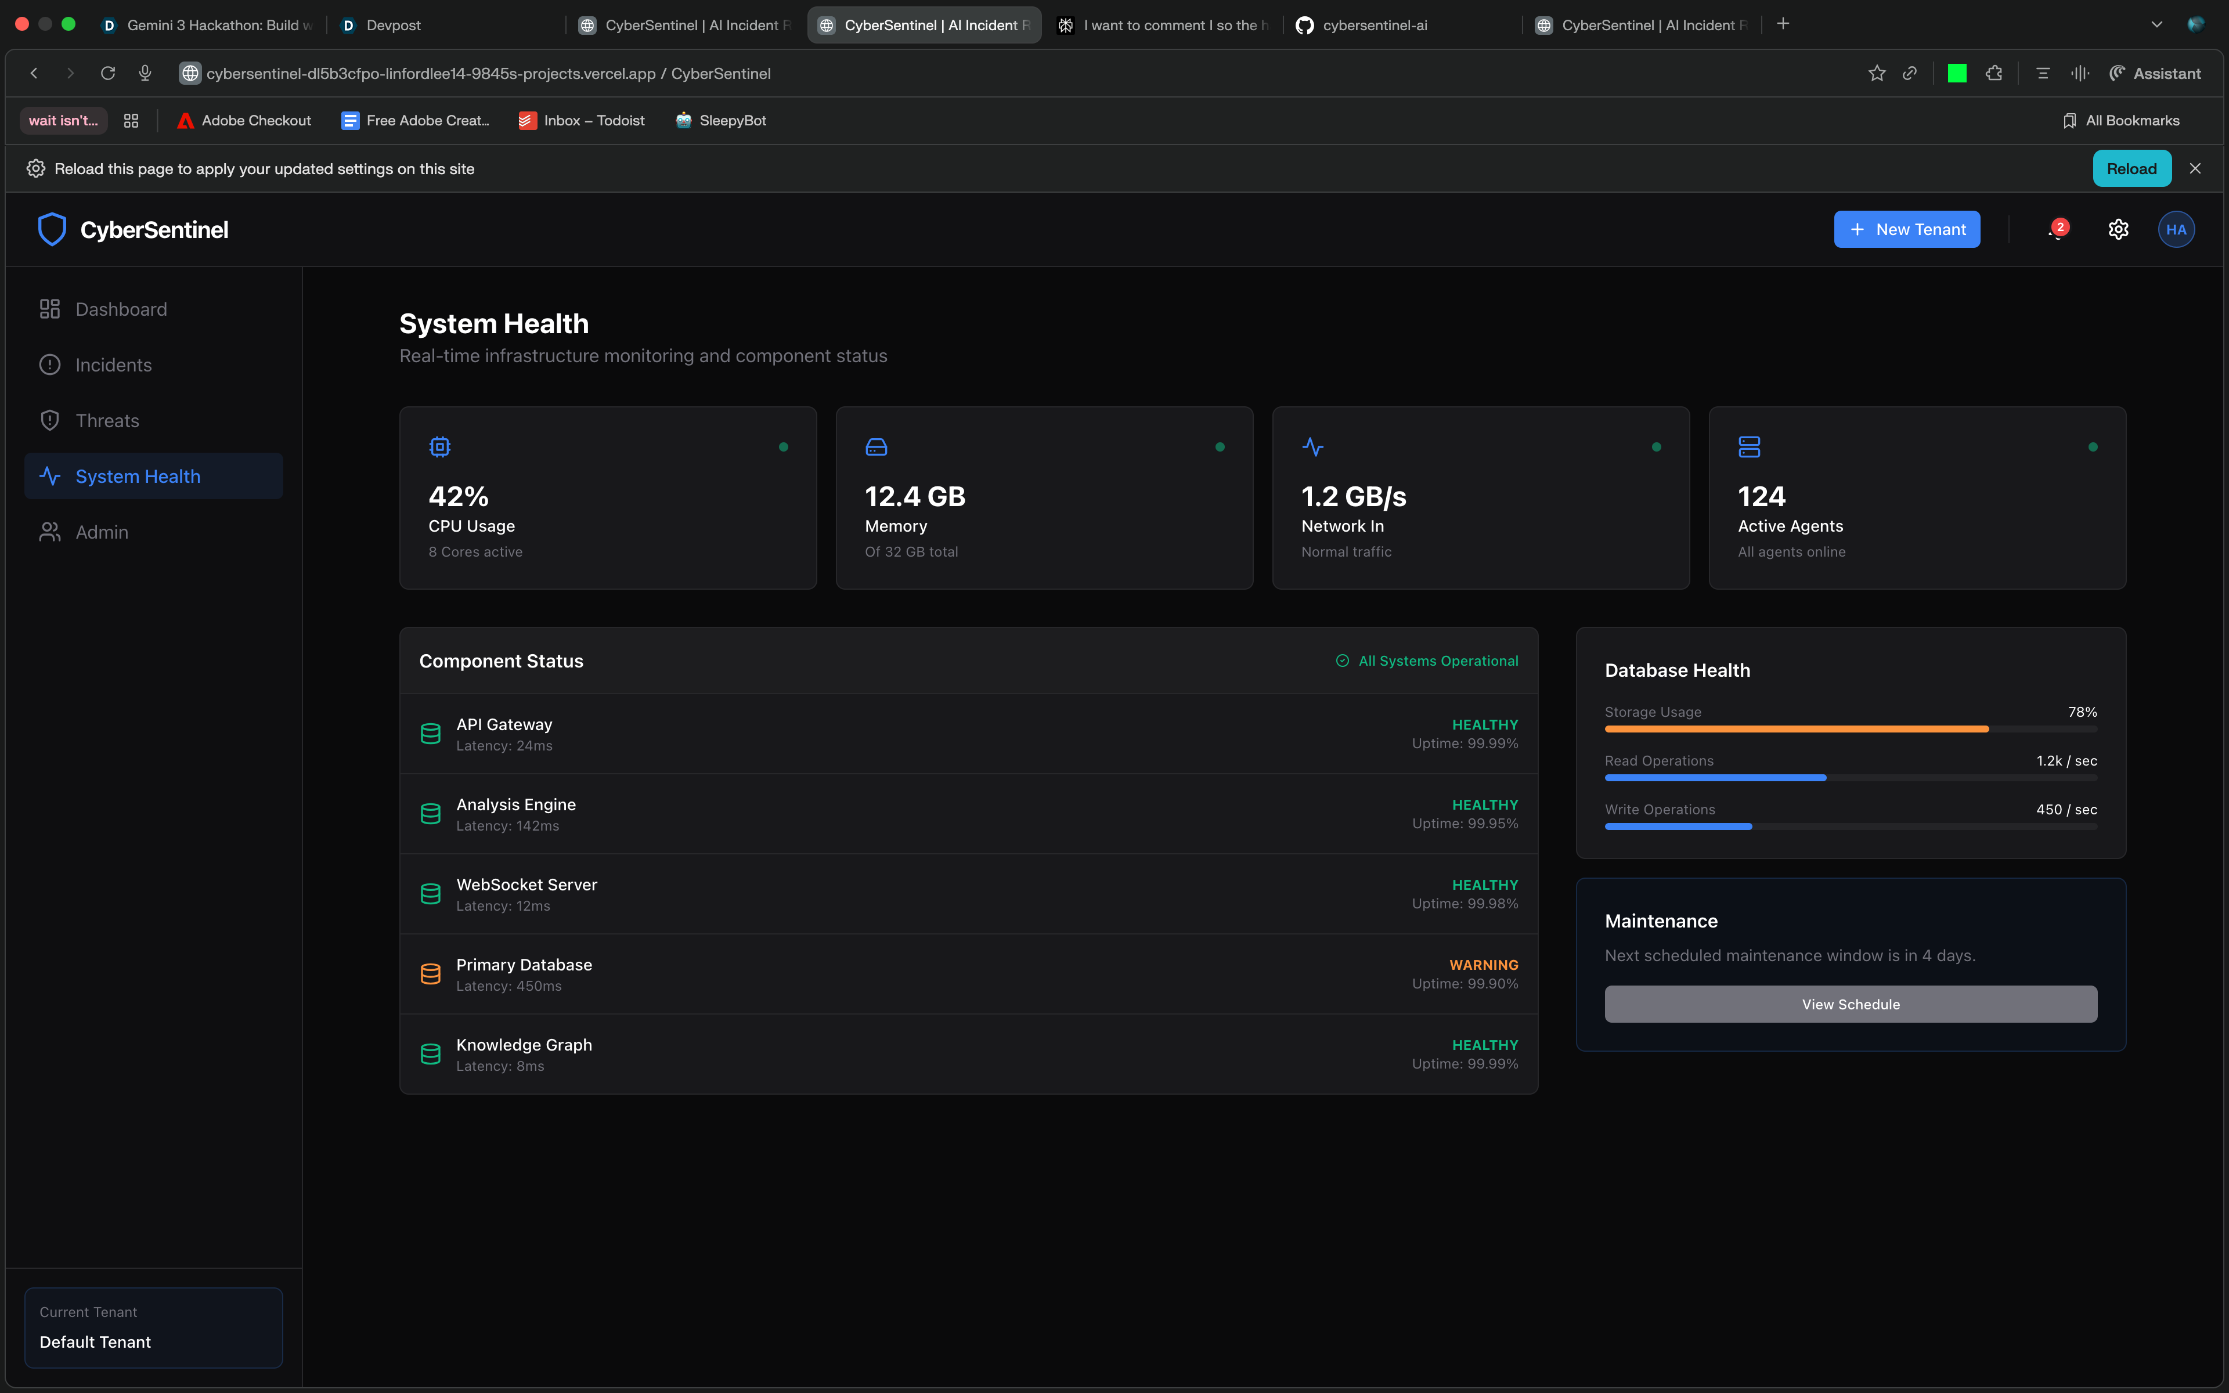
Task: Click the CyberSentinel shield logo
Action: (x=52, y=229)
